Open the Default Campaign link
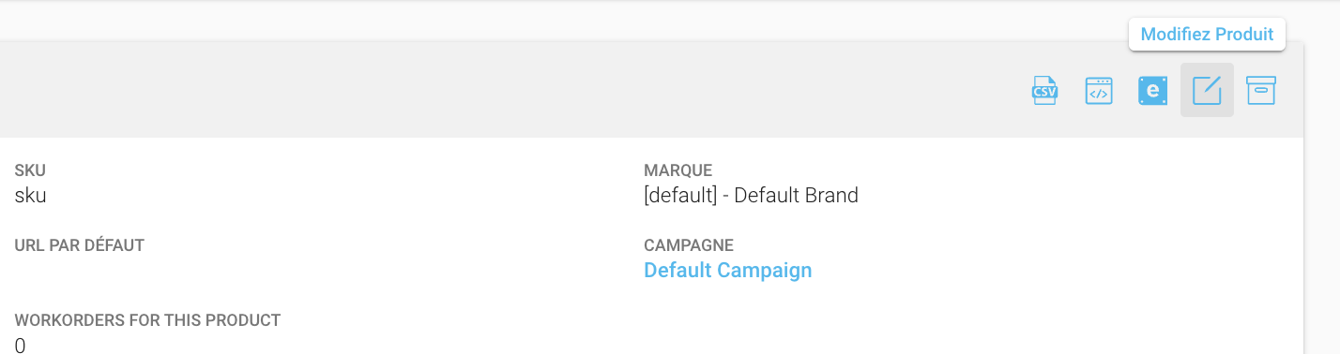Viewport: 1340px width, 354px height. point(727,271)
